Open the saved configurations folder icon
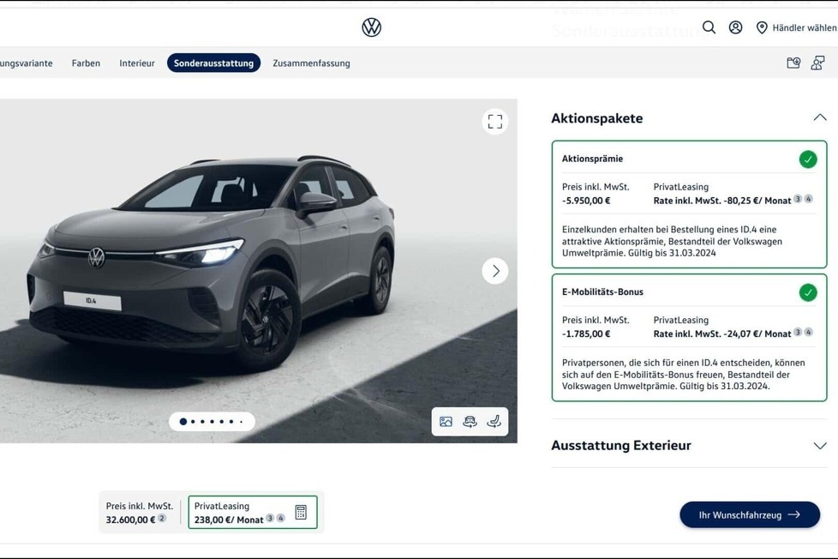 pyautogui.click(x=793, y=63)
